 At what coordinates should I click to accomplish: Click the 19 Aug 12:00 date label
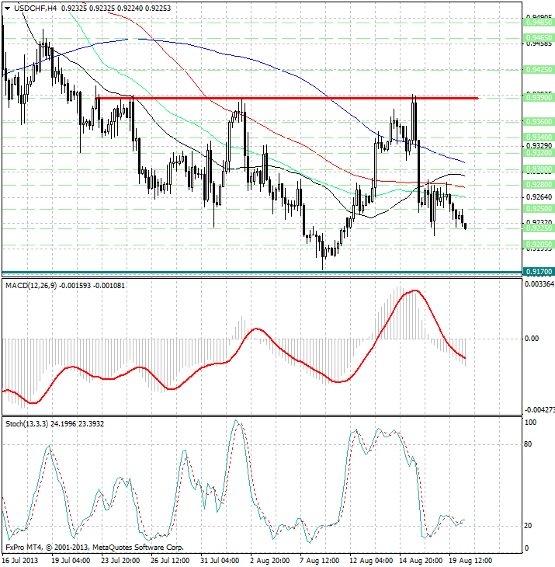tap(470, 561)
